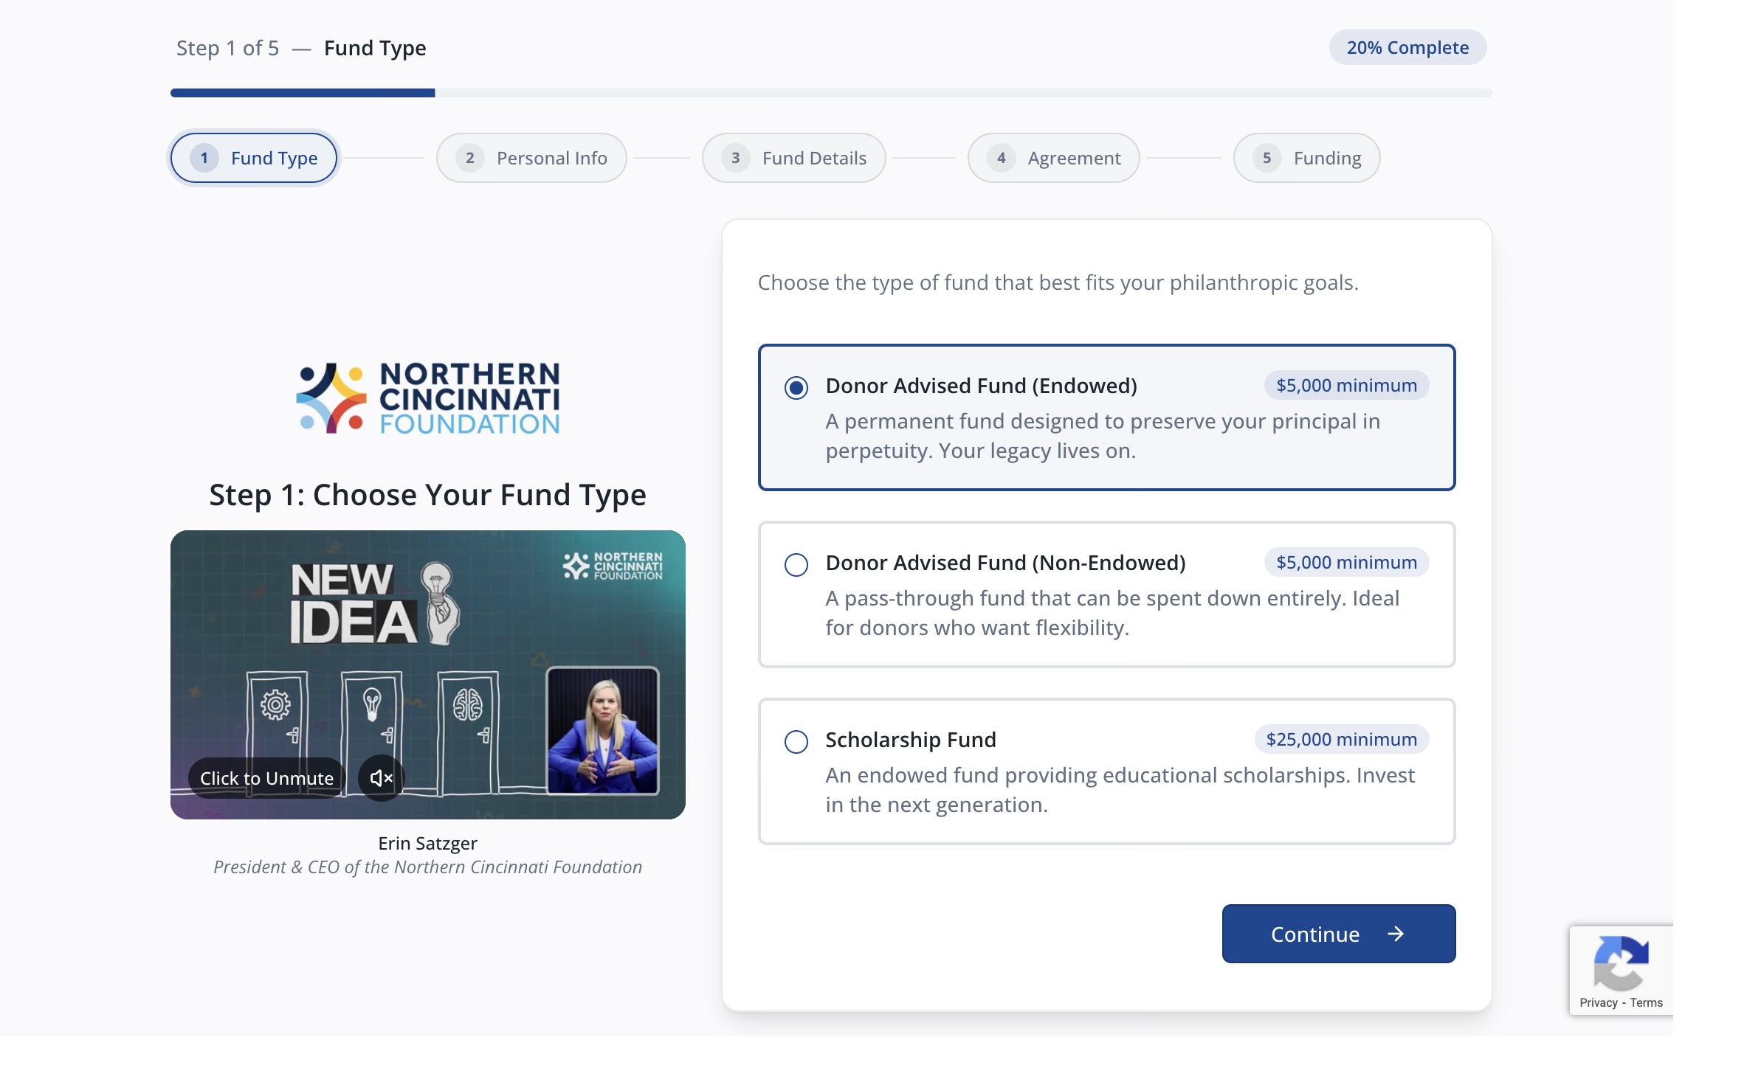This screenshot has width=1761, height=1065.
Task: Click the Northern Cincinnati Foundation logo
Action: pos(427,398)
